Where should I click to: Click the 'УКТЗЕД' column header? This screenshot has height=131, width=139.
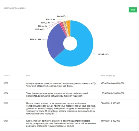tap(7, 76)
